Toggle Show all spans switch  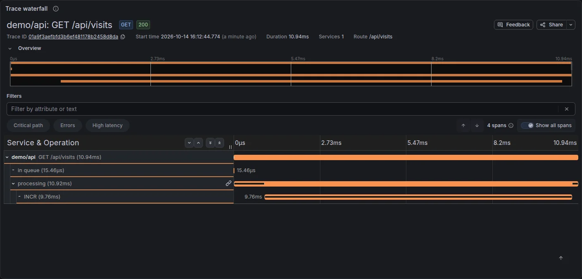[x=527, y=125]
